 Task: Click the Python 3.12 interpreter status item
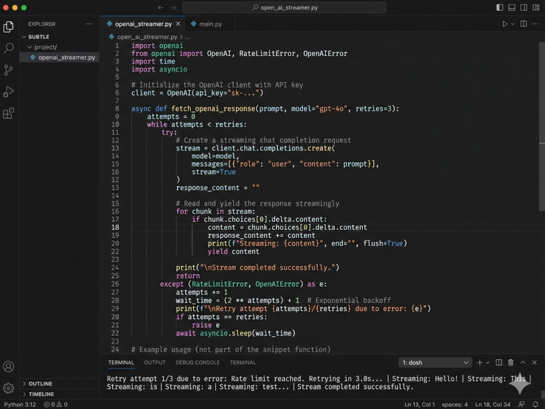tap(20, 405)
